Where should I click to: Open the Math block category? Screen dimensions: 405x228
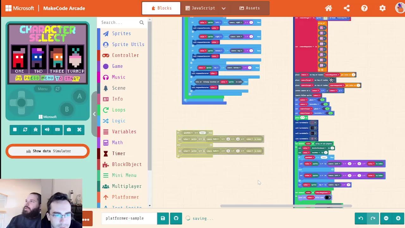(x=122, y=143)
